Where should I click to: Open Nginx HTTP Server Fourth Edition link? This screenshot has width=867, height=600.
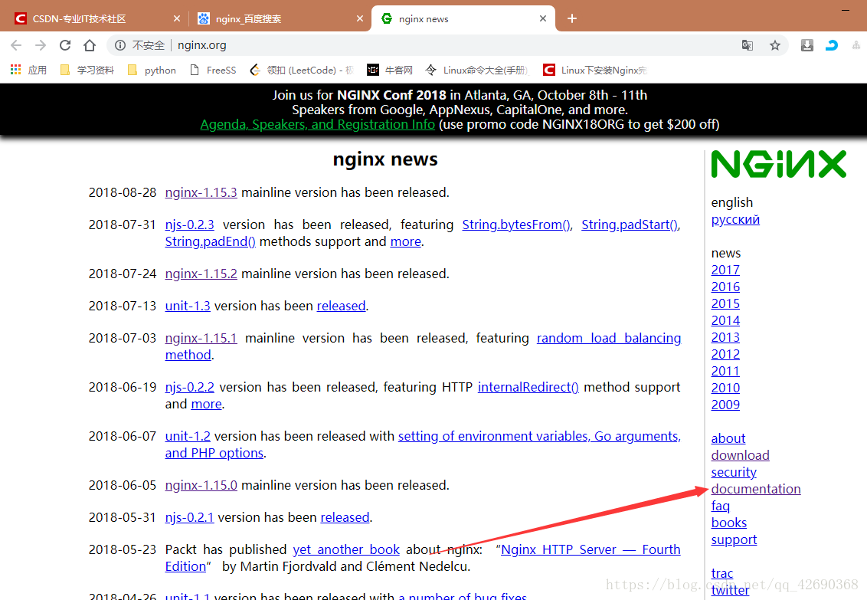tap(591, 549)
